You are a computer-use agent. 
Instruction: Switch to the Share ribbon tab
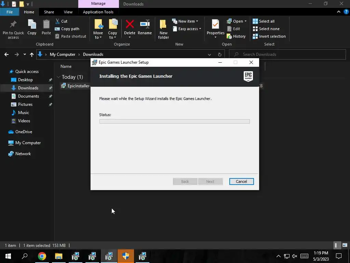click(x=49, y=12)
